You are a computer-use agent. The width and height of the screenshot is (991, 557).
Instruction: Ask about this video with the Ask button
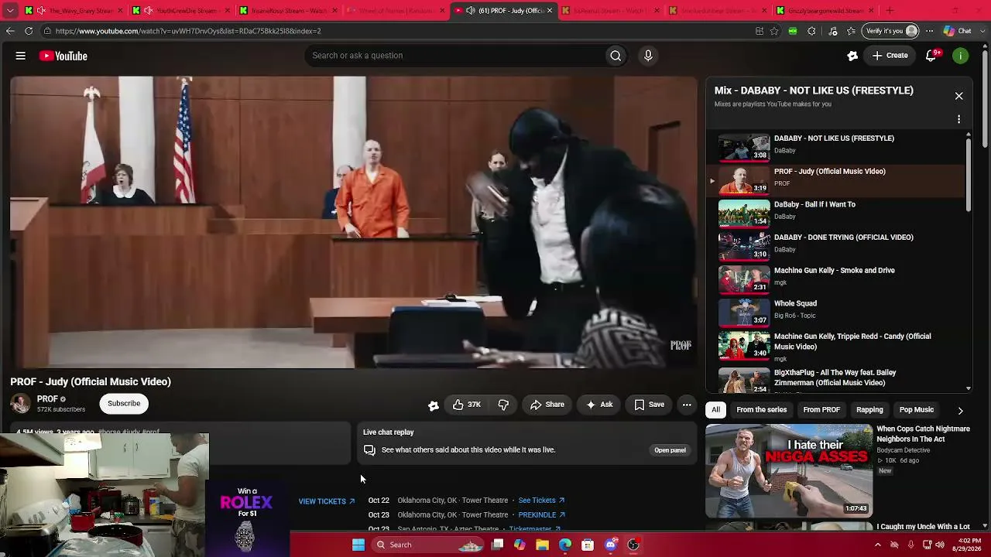pos(599,405)
